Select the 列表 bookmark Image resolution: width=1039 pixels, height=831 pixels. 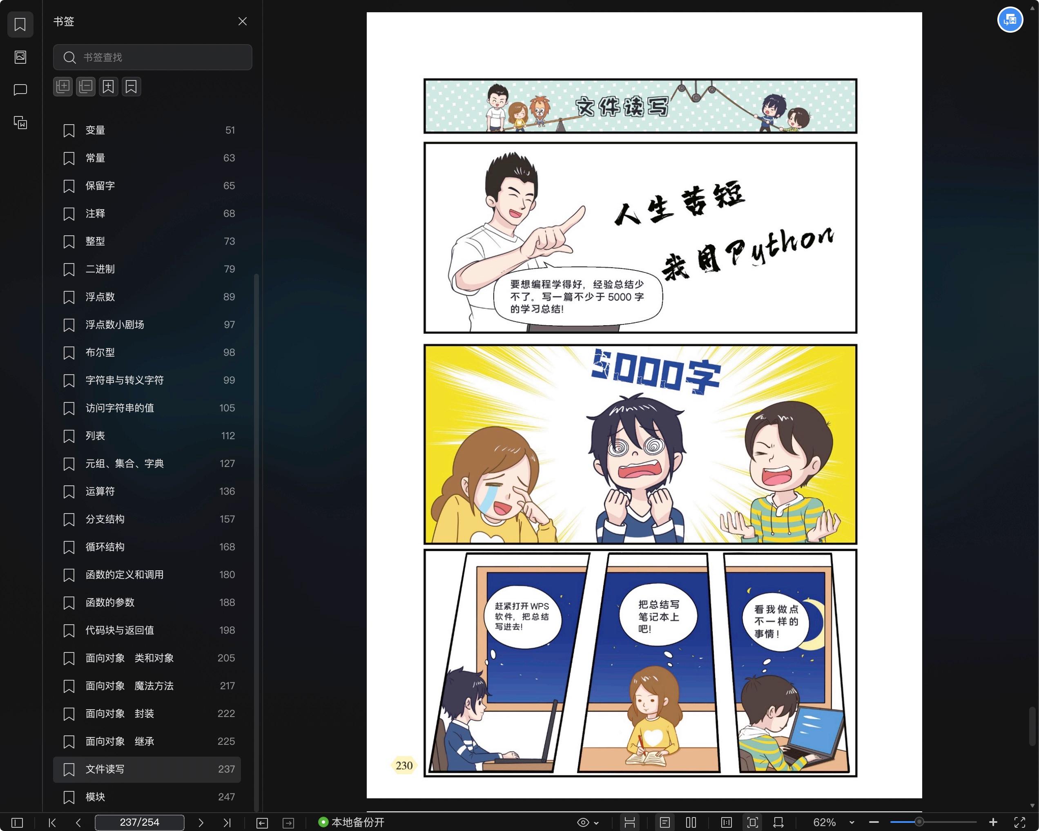[147, 436]
